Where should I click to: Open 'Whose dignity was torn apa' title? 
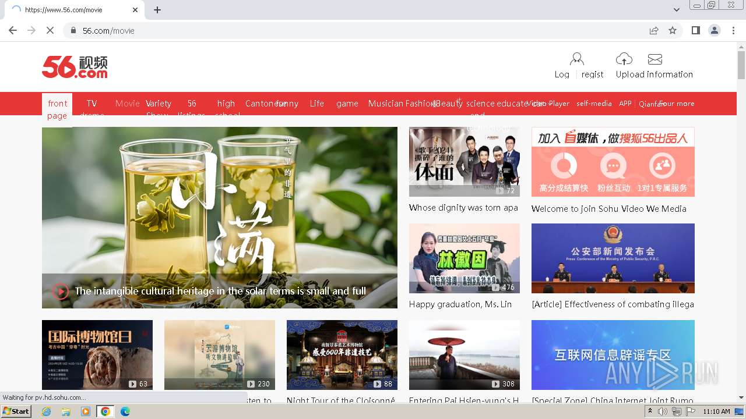[x=463, y=208]
